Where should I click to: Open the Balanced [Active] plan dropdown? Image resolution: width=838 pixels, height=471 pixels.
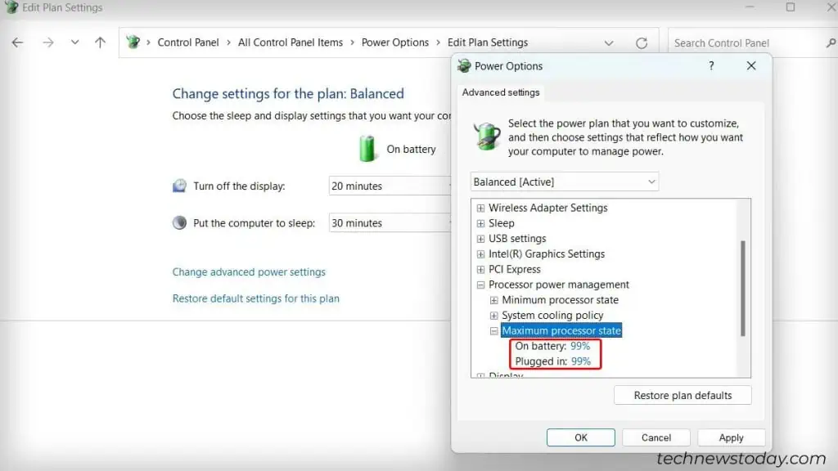point(564,181)
